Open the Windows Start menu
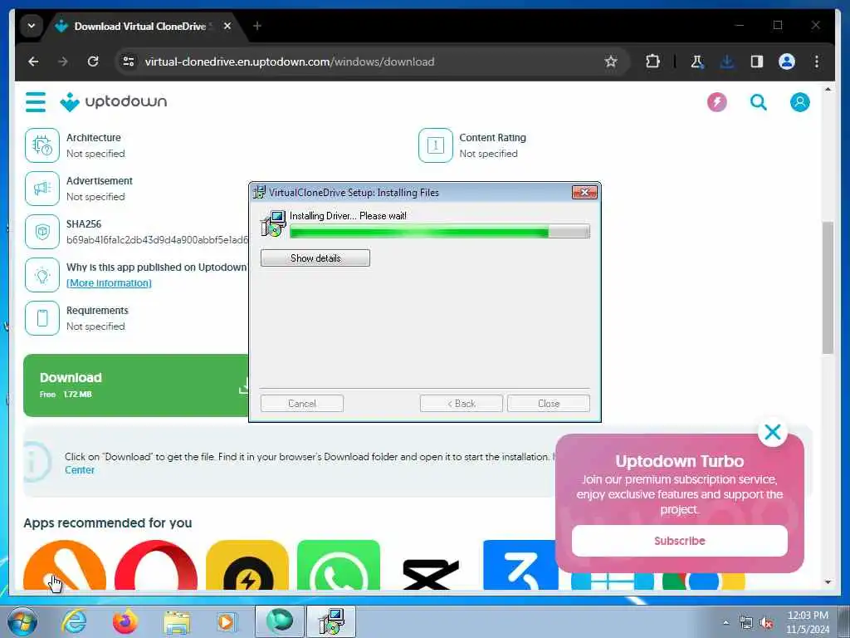850x638 pixels. [x=22, y=621]
